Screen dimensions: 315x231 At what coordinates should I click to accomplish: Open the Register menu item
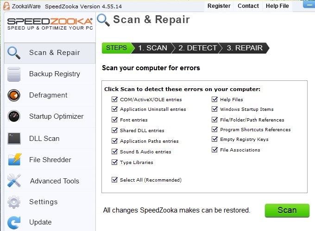point(219,6)
